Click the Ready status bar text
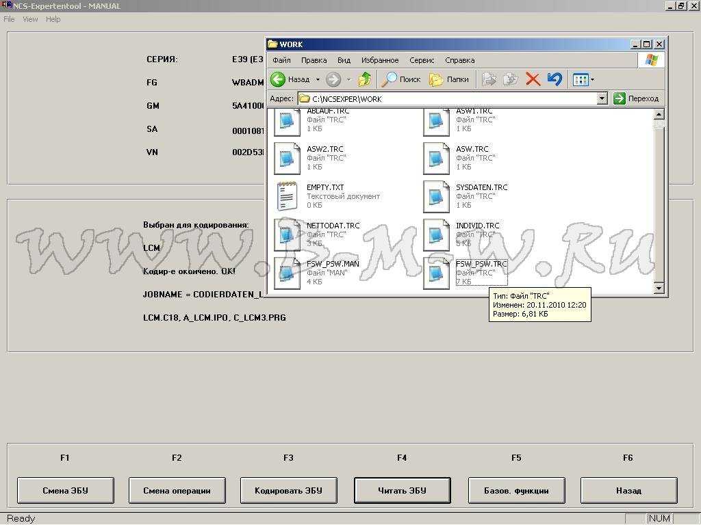The height and width of the screenshot is (525, 701). click(x=21, y=518)
